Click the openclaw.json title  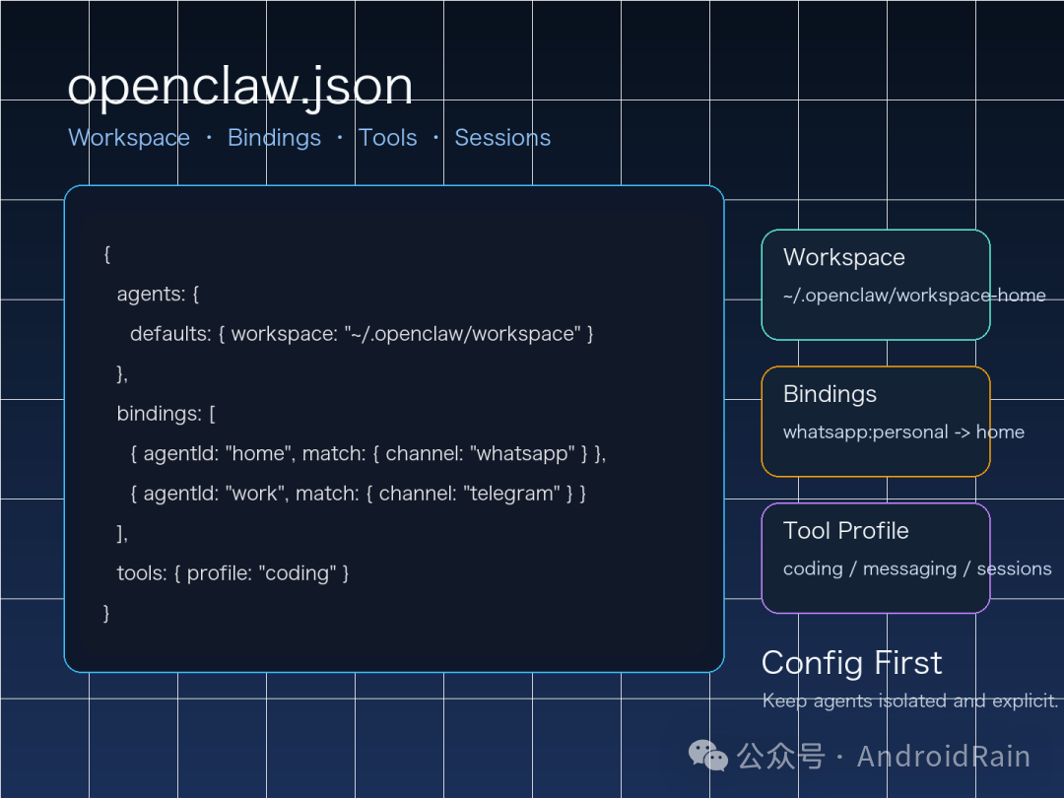[x=239, y=87]
